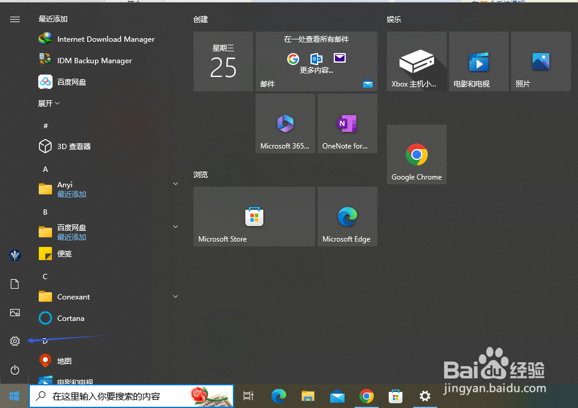Click the C letter index header
578x408 pixels.
pyautogui.click(x=45, y=277)
